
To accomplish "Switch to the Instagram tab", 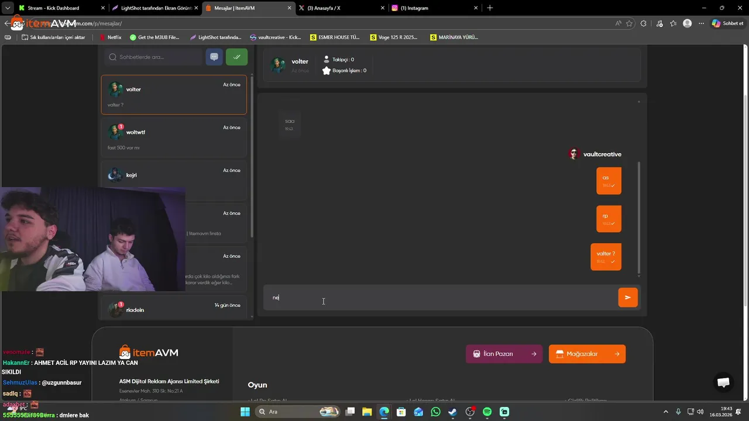I will (x=434, y=8).
